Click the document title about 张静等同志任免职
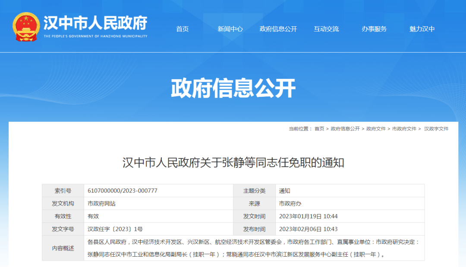The image size is (466, 267). click(x=233, y=163)
